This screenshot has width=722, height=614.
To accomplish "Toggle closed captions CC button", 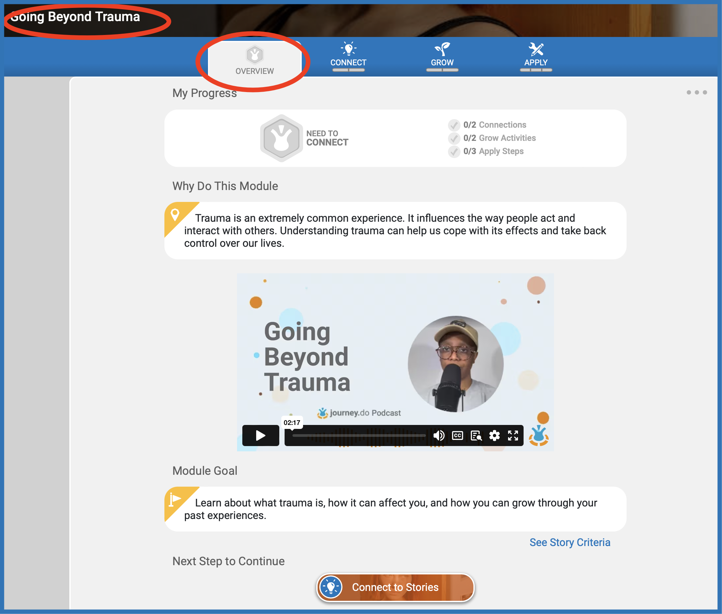I will [x=457, y=436].
